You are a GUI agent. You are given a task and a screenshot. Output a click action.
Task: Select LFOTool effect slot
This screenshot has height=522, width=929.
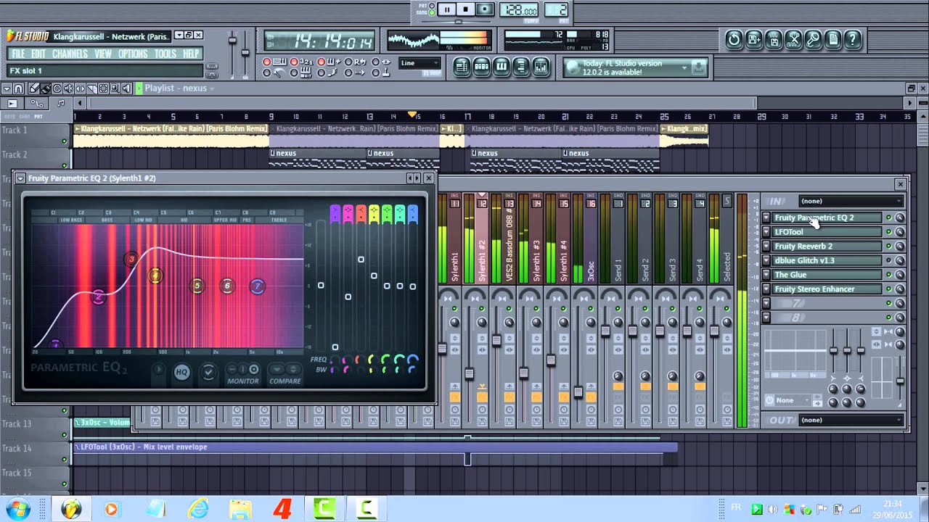click(x=827, y=232)
